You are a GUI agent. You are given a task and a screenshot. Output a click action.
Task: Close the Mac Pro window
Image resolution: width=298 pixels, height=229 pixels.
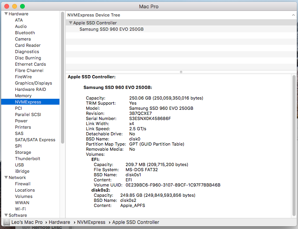tap(7, 6)
